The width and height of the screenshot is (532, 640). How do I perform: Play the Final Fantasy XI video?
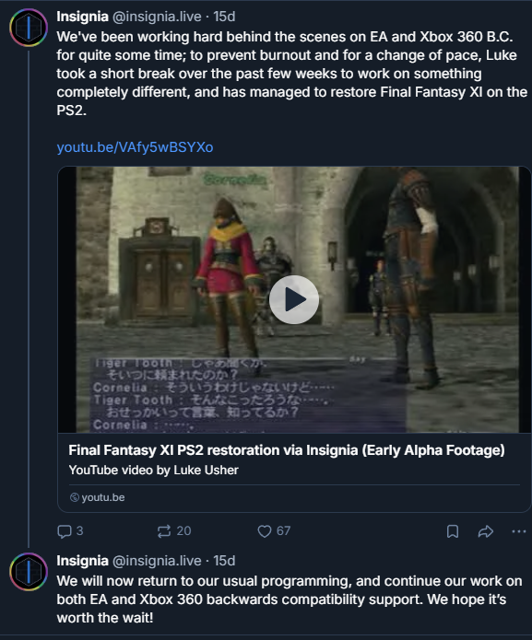294,299
